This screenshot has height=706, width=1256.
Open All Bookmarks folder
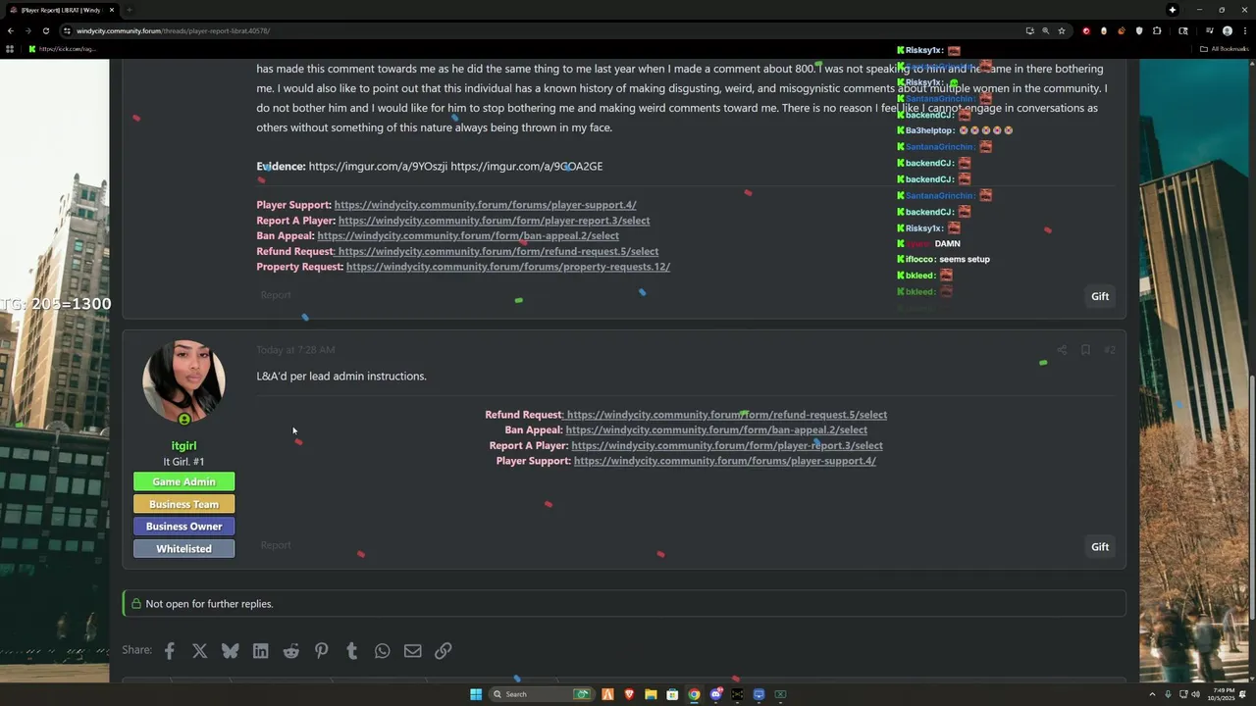pos(1225,48)
